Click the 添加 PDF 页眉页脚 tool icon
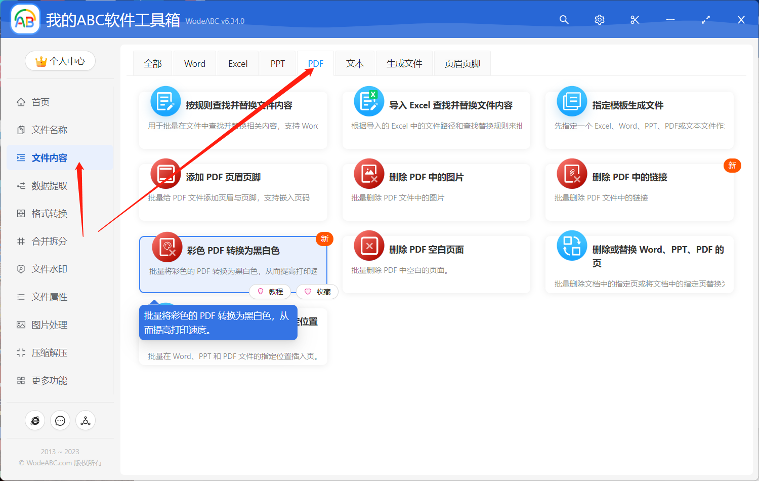 click(166, 174)
